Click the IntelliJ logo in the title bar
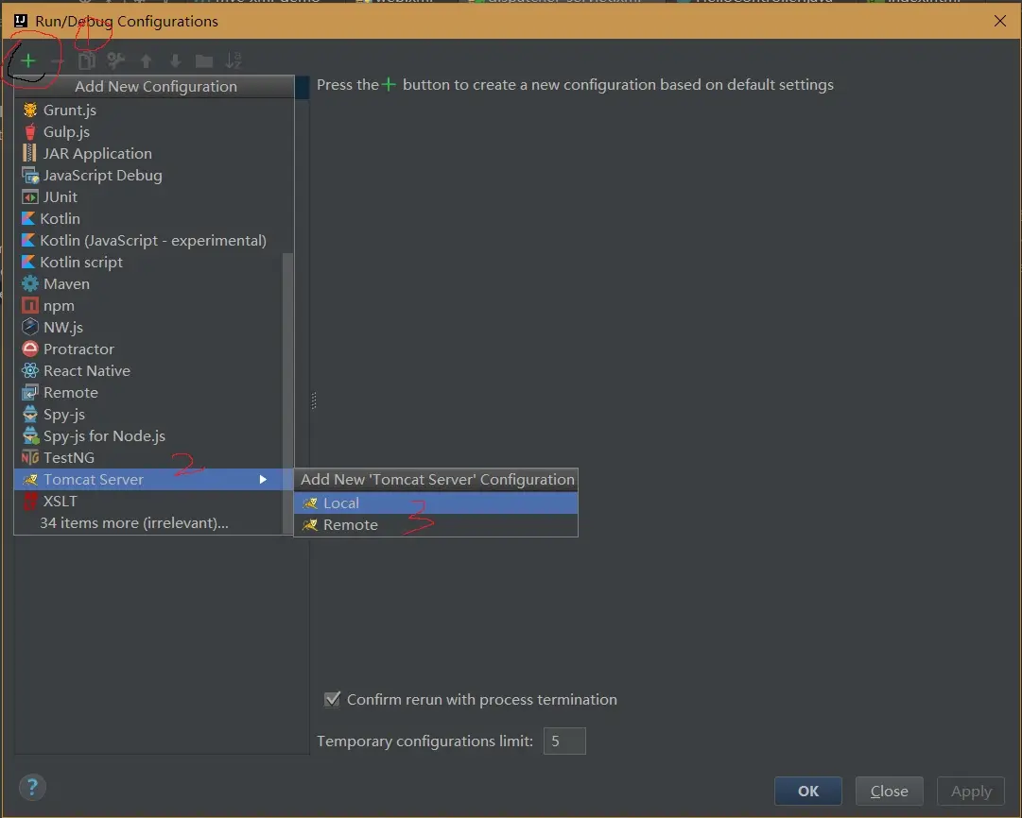The height and width of the screenshot is (818, 1022). (x=20, y=21)
